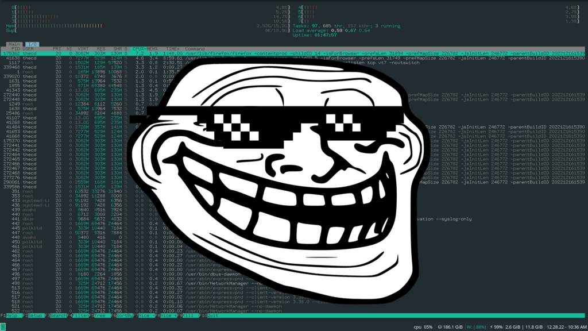Image resolution: width=588 pixels, height=331 pixels.
Task: Click the NI column header
Action: (69, 49)
